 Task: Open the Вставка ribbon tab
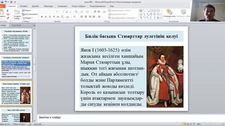coord(24,6)
